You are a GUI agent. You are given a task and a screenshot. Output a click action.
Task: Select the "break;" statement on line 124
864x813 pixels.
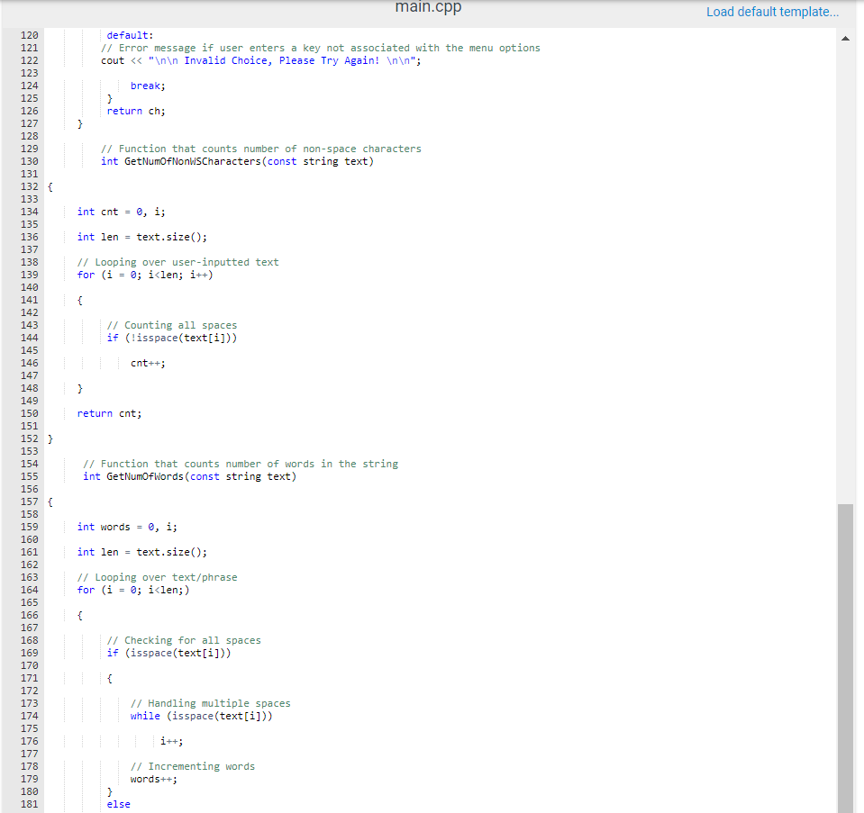(147, 85)
